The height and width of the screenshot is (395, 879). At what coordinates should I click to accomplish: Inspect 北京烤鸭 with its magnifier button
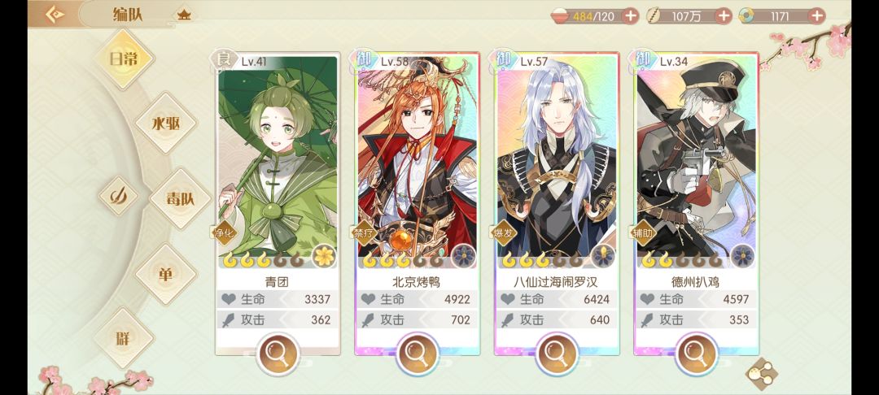pyautogui.click(x=417, y=354)
